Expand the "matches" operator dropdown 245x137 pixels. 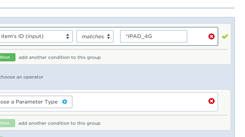(95, 36)
